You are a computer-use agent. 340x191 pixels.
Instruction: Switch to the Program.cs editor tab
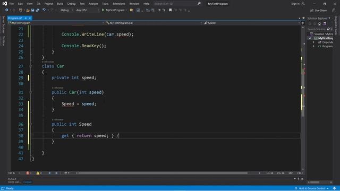pos(15,18)
